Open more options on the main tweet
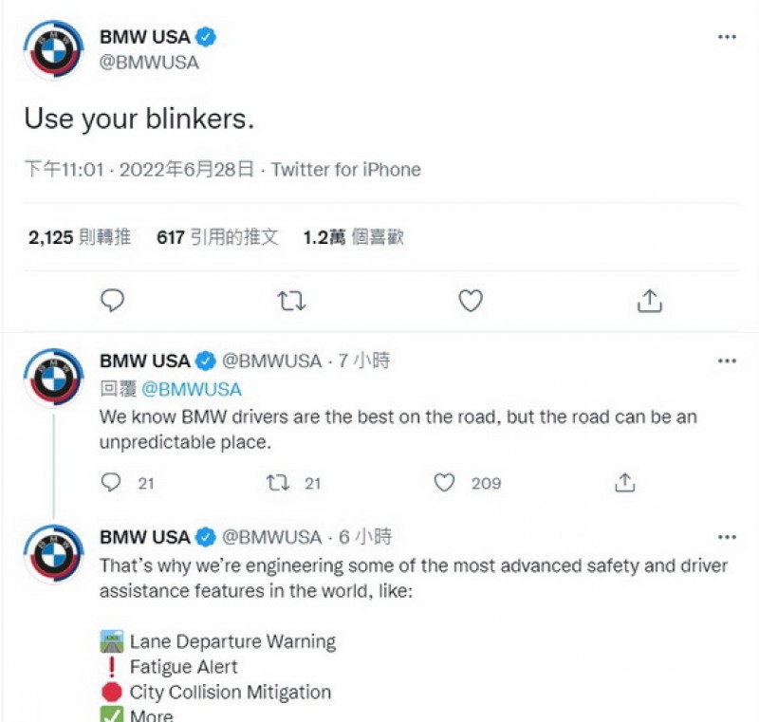 point(727,37)
